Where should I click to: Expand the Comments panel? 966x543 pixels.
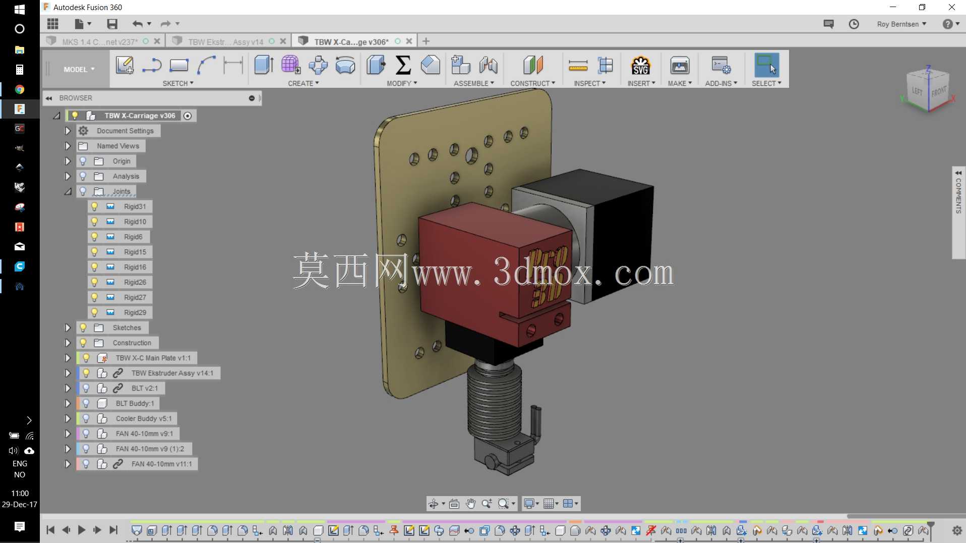click(958, 212)
